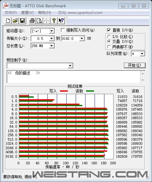Click the 1024.0 row label in chart
This screenshot has height=182, width=152.
point(11,143)
